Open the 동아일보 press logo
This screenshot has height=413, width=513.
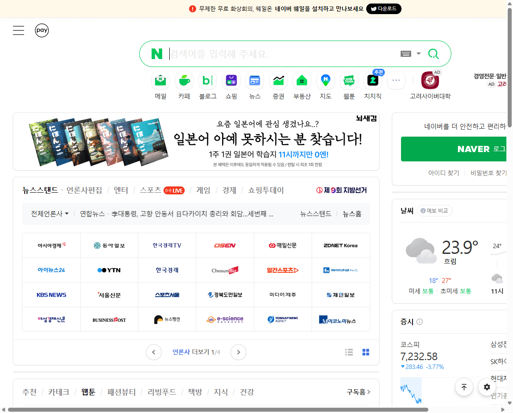point(109,246)
